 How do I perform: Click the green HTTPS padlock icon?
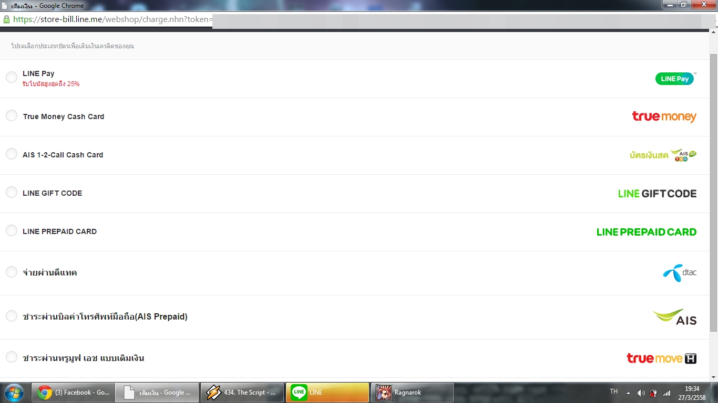[6, 19]
